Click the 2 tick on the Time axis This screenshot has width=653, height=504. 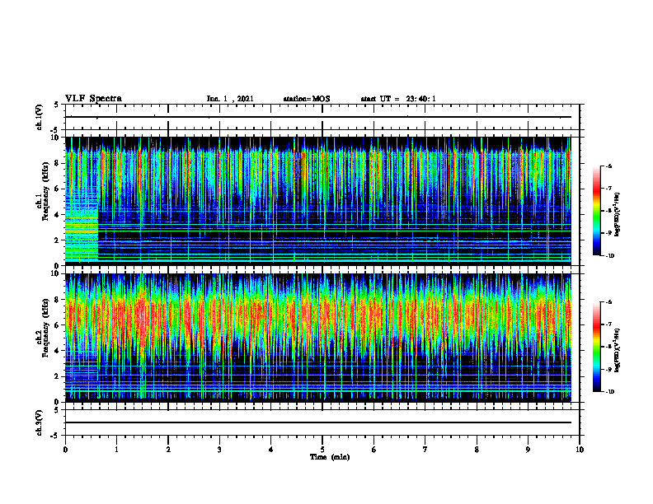tap(168, 450)
